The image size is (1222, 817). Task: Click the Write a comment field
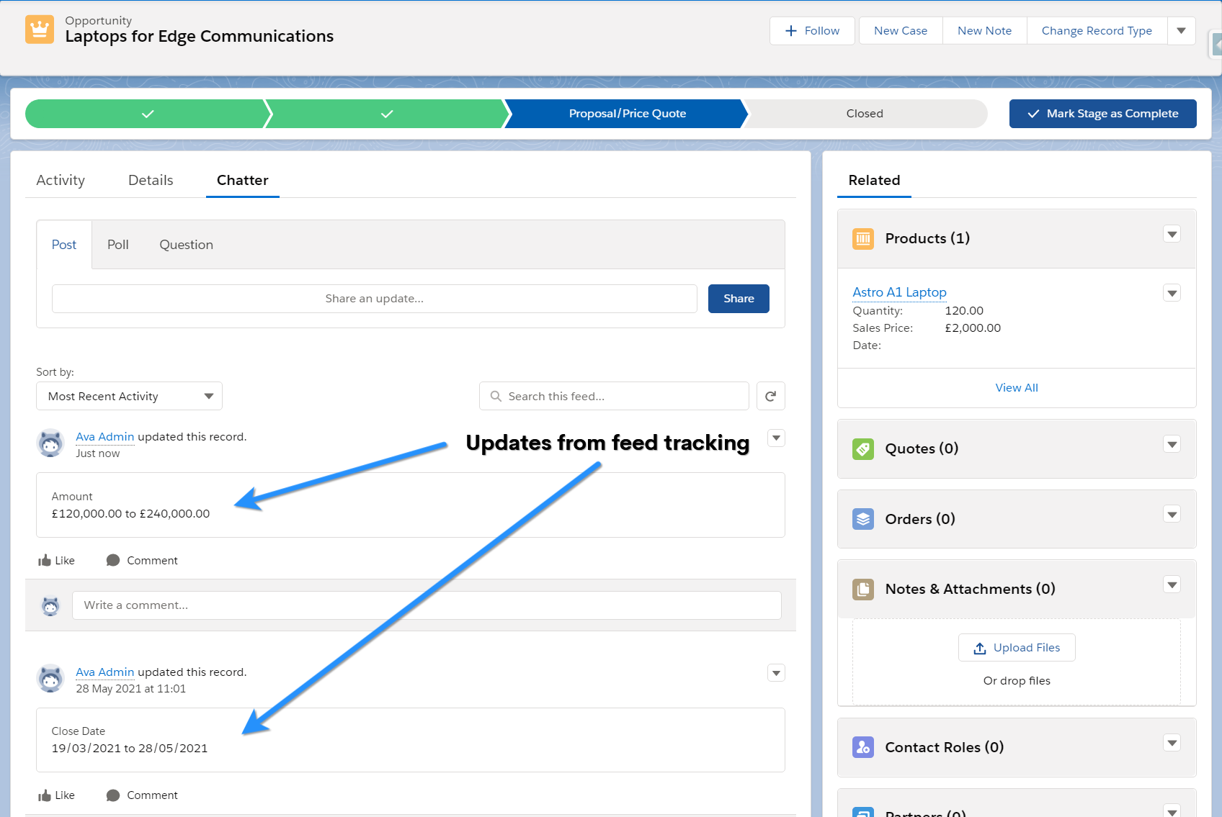(427, 605)
